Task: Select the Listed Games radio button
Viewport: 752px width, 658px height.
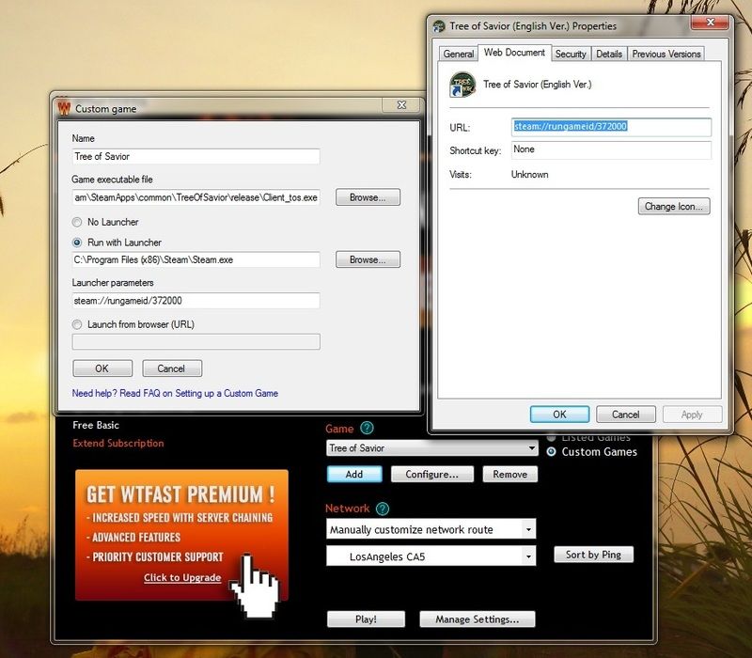Action: (x=552, y=437)
